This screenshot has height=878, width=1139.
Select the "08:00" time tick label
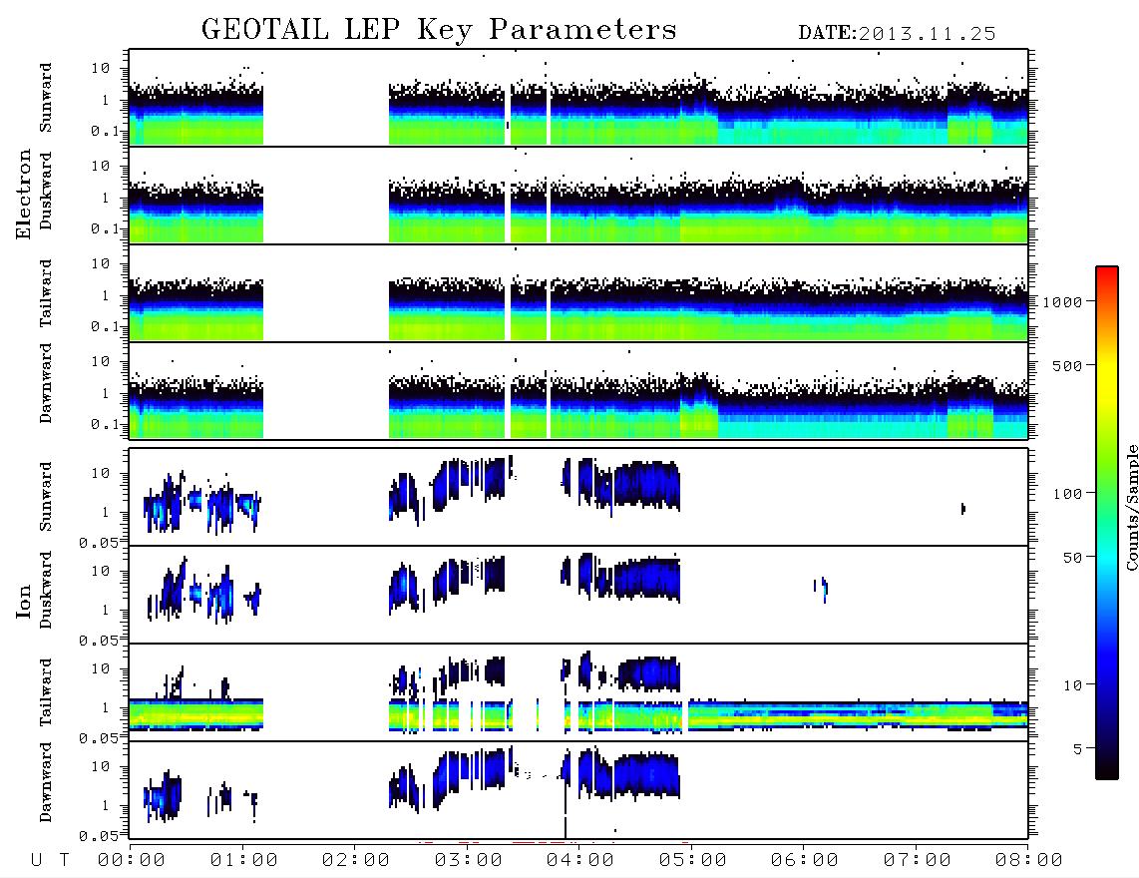coord(1028,861)
